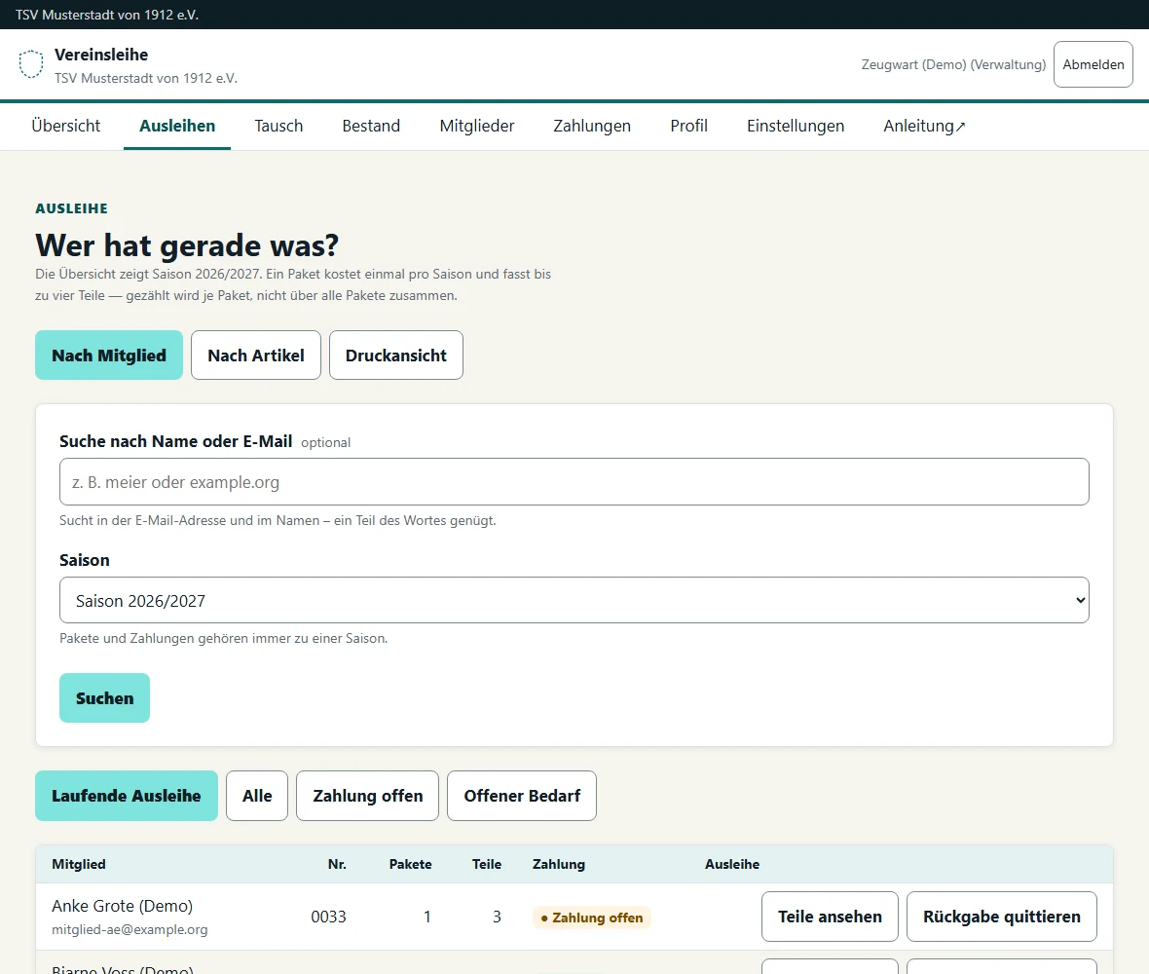The image size is (1149, 974).
Task: Click Teile ansehen for Anke Grote
Action: click(x=830, y=917)
